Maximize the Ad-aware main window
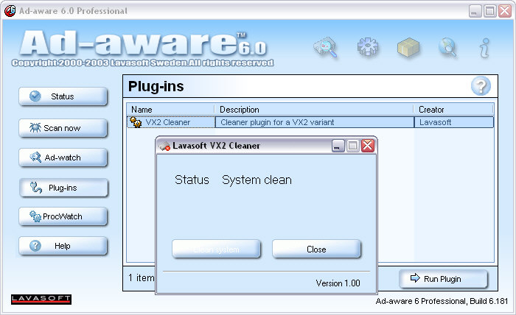This screenshot has width=516, height=315. [490, 11]
